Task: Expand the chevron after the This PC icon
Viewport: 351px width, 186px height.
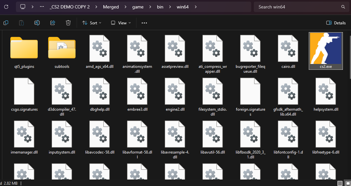Action: 32,7
